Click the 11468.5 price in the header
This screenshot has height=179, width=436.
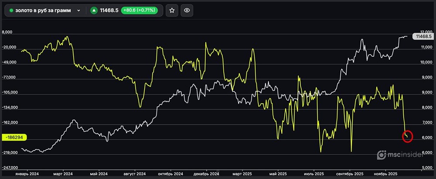pyautogui.click(x=109, y=10)
